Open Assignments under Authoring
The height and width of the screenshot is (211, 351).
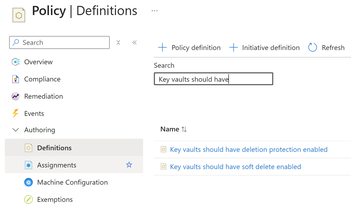pos(74,165)
